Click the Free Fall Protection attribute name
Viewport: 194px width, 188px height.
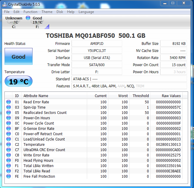pyautogui.click(x=39, y=176)
